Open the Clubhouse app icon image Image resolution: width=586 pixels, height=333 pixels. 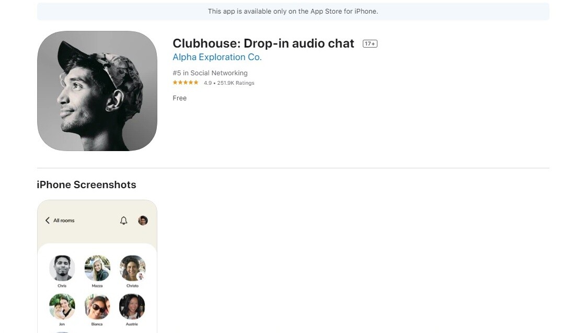[97, 91]
